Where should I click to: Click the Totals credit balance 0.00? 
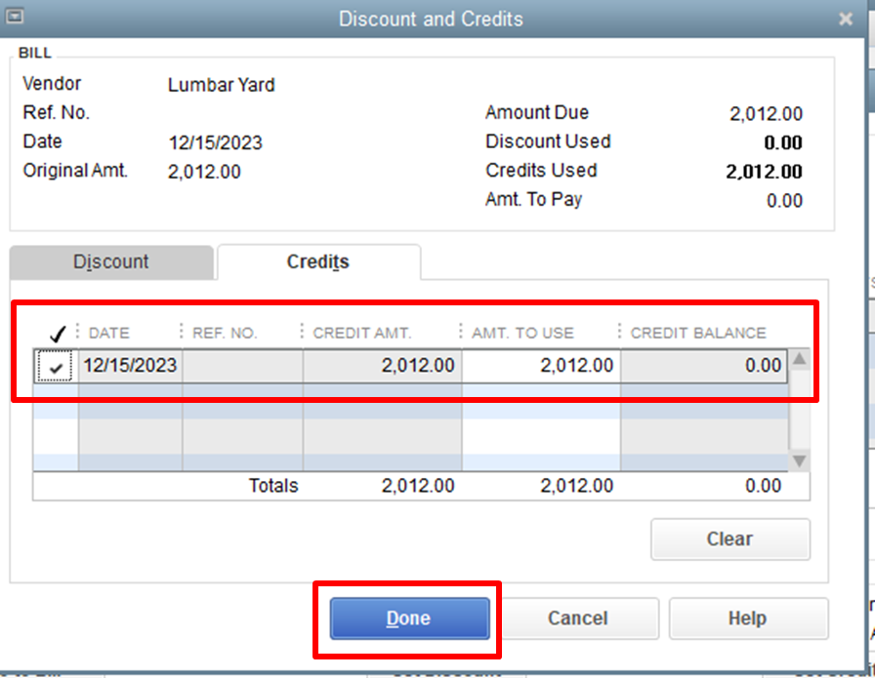pyautogui.click(x=763, y=486)
